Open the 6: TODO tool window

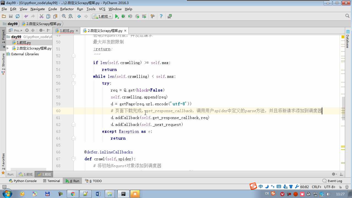[x=93, y=181]
